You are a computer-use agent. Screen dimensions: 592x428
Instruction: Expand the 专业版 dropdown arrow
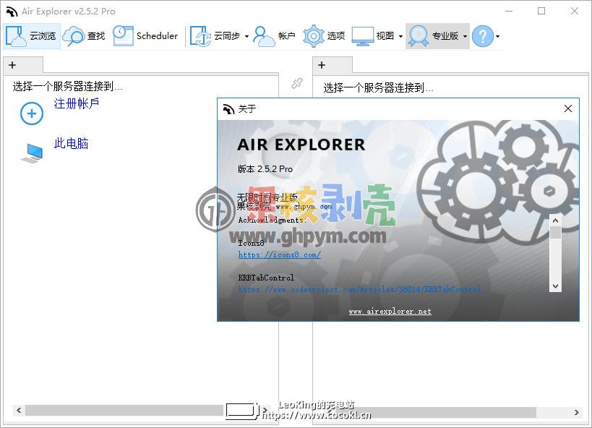tap(466, 37)
